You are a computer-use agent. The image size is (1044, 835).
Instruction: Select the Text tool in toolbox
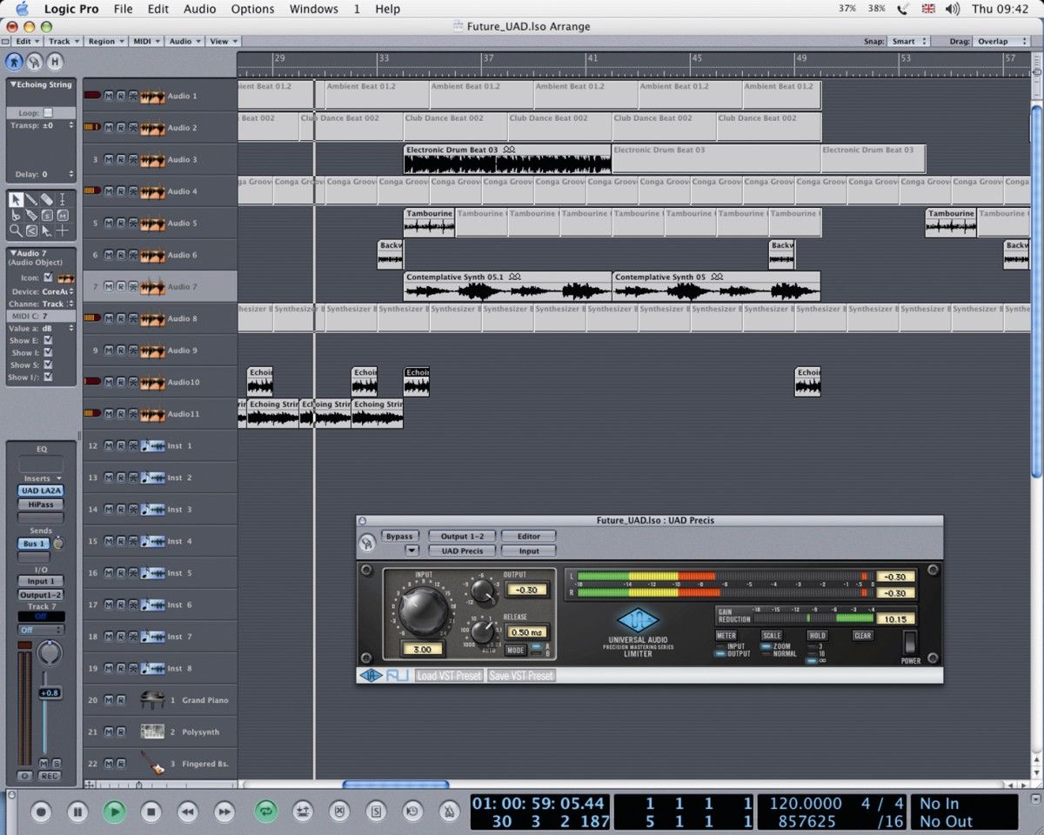tap(63, 199)
